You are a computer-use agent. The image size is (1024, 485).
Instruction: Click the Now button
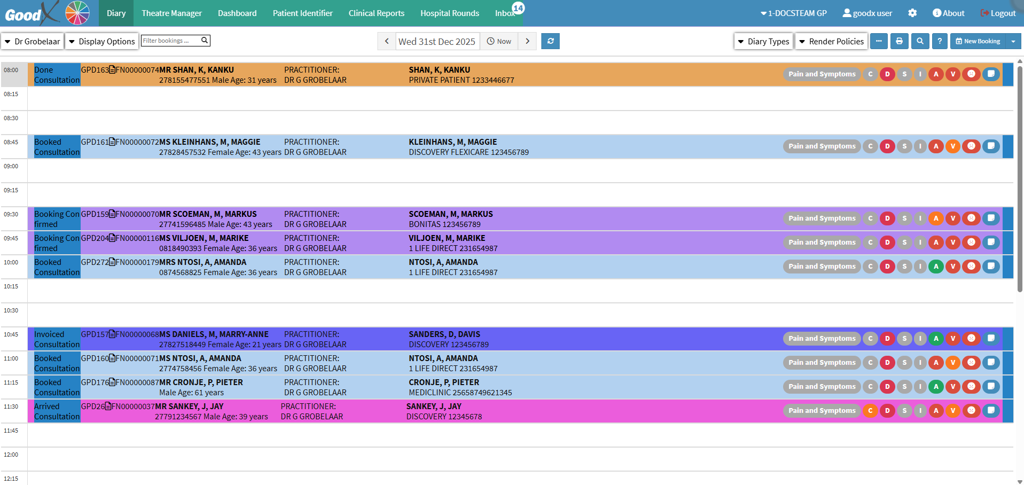[499, 41]
